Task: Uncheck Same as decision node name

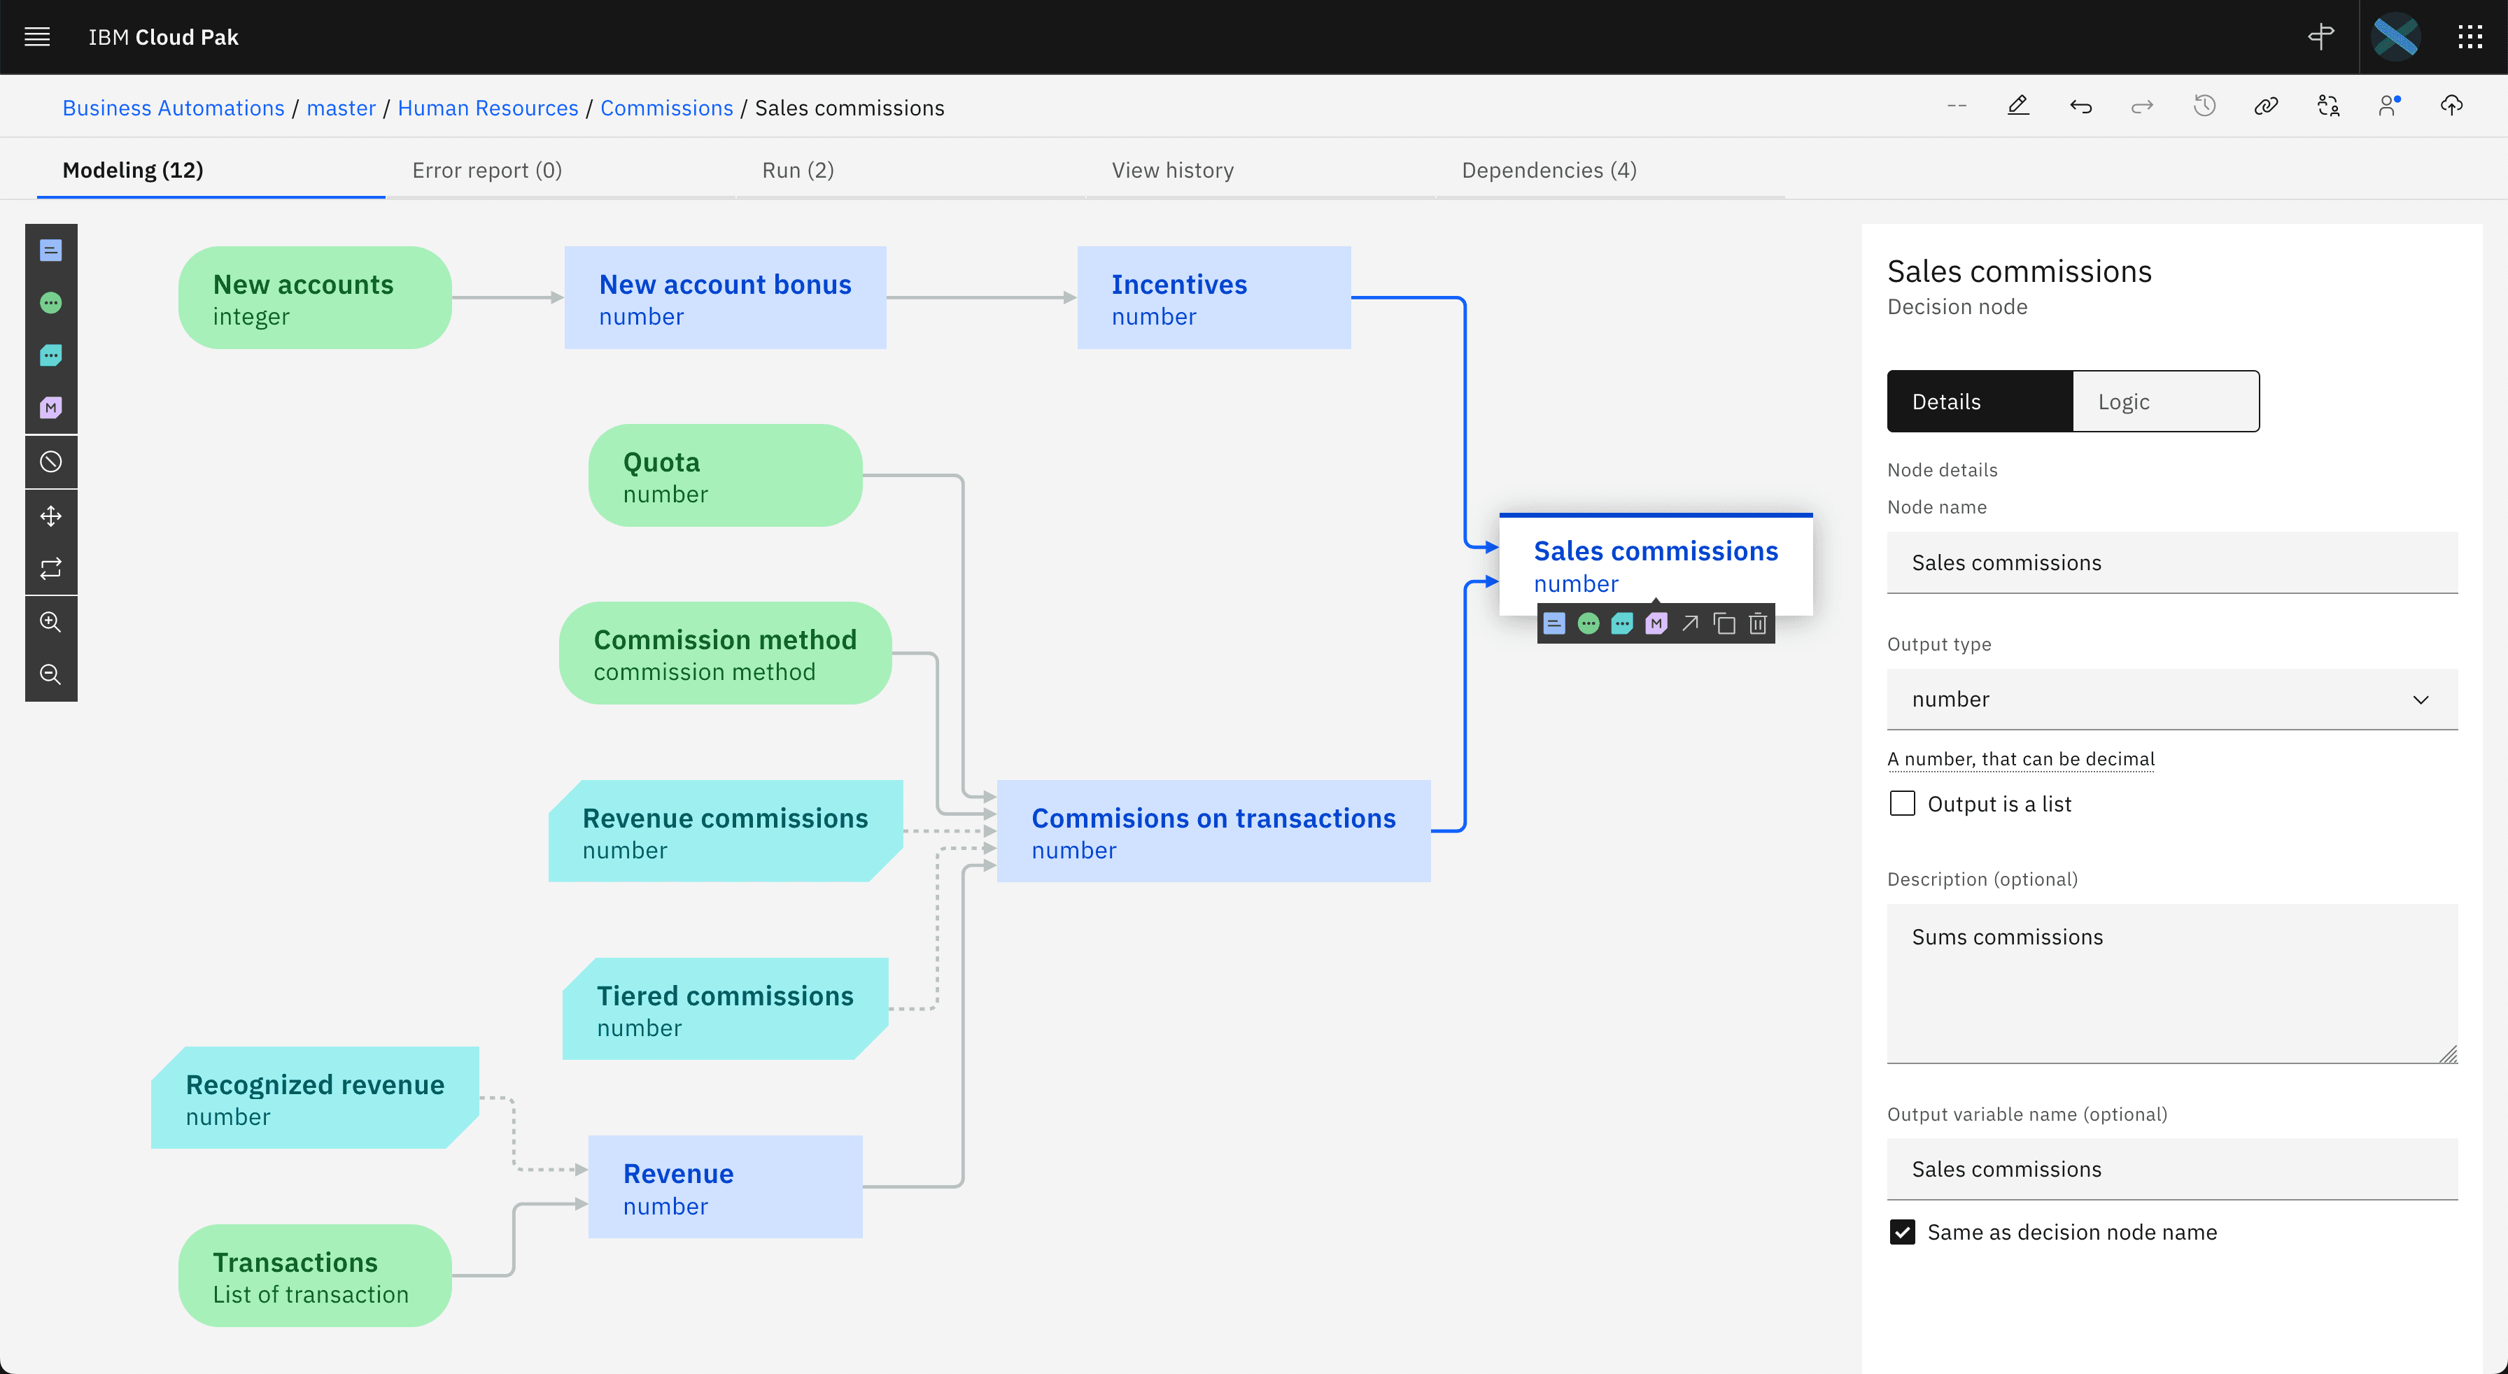Action: 1903,1232
